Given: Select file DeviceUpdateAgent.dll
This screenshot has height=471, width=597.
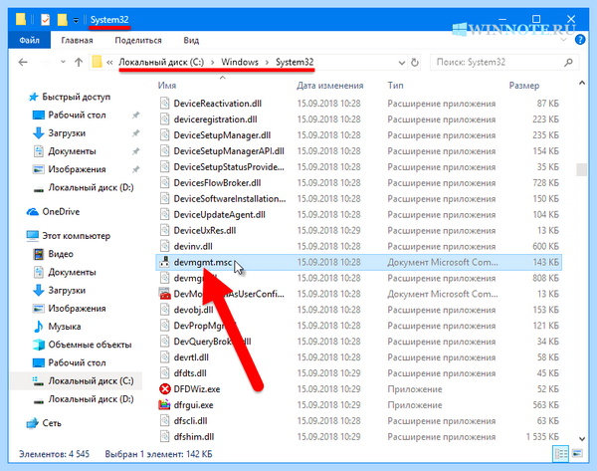Looking at the screenshot, I should [219, 214].
